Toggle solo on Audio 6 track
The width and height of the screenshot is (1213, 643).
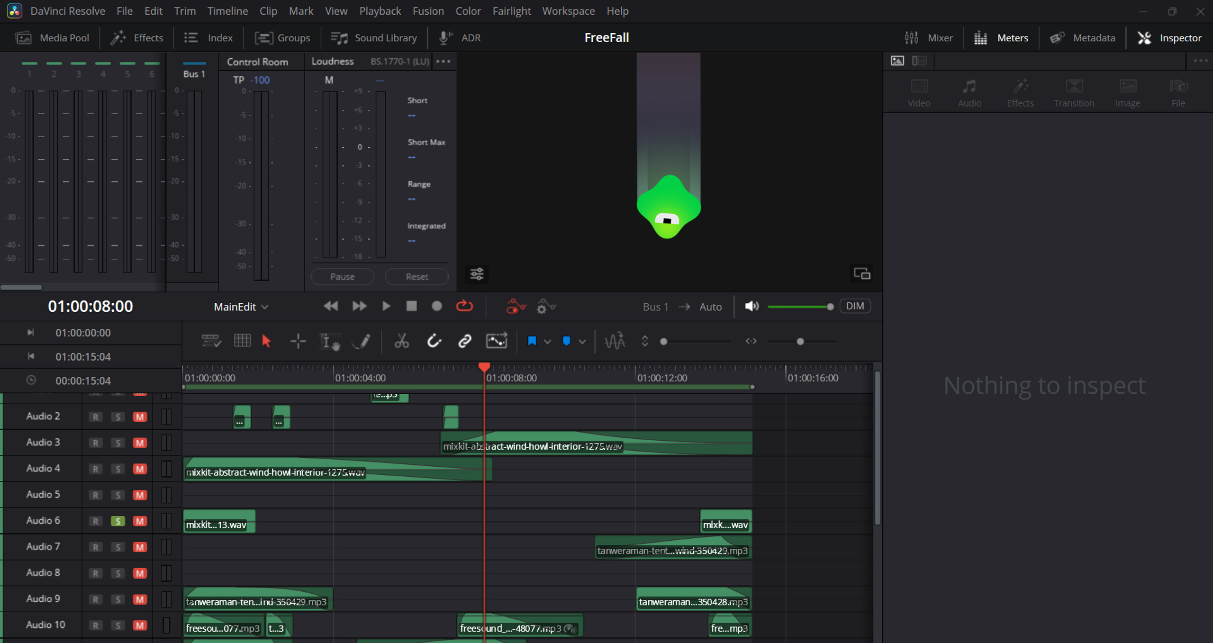coord(118,521)
